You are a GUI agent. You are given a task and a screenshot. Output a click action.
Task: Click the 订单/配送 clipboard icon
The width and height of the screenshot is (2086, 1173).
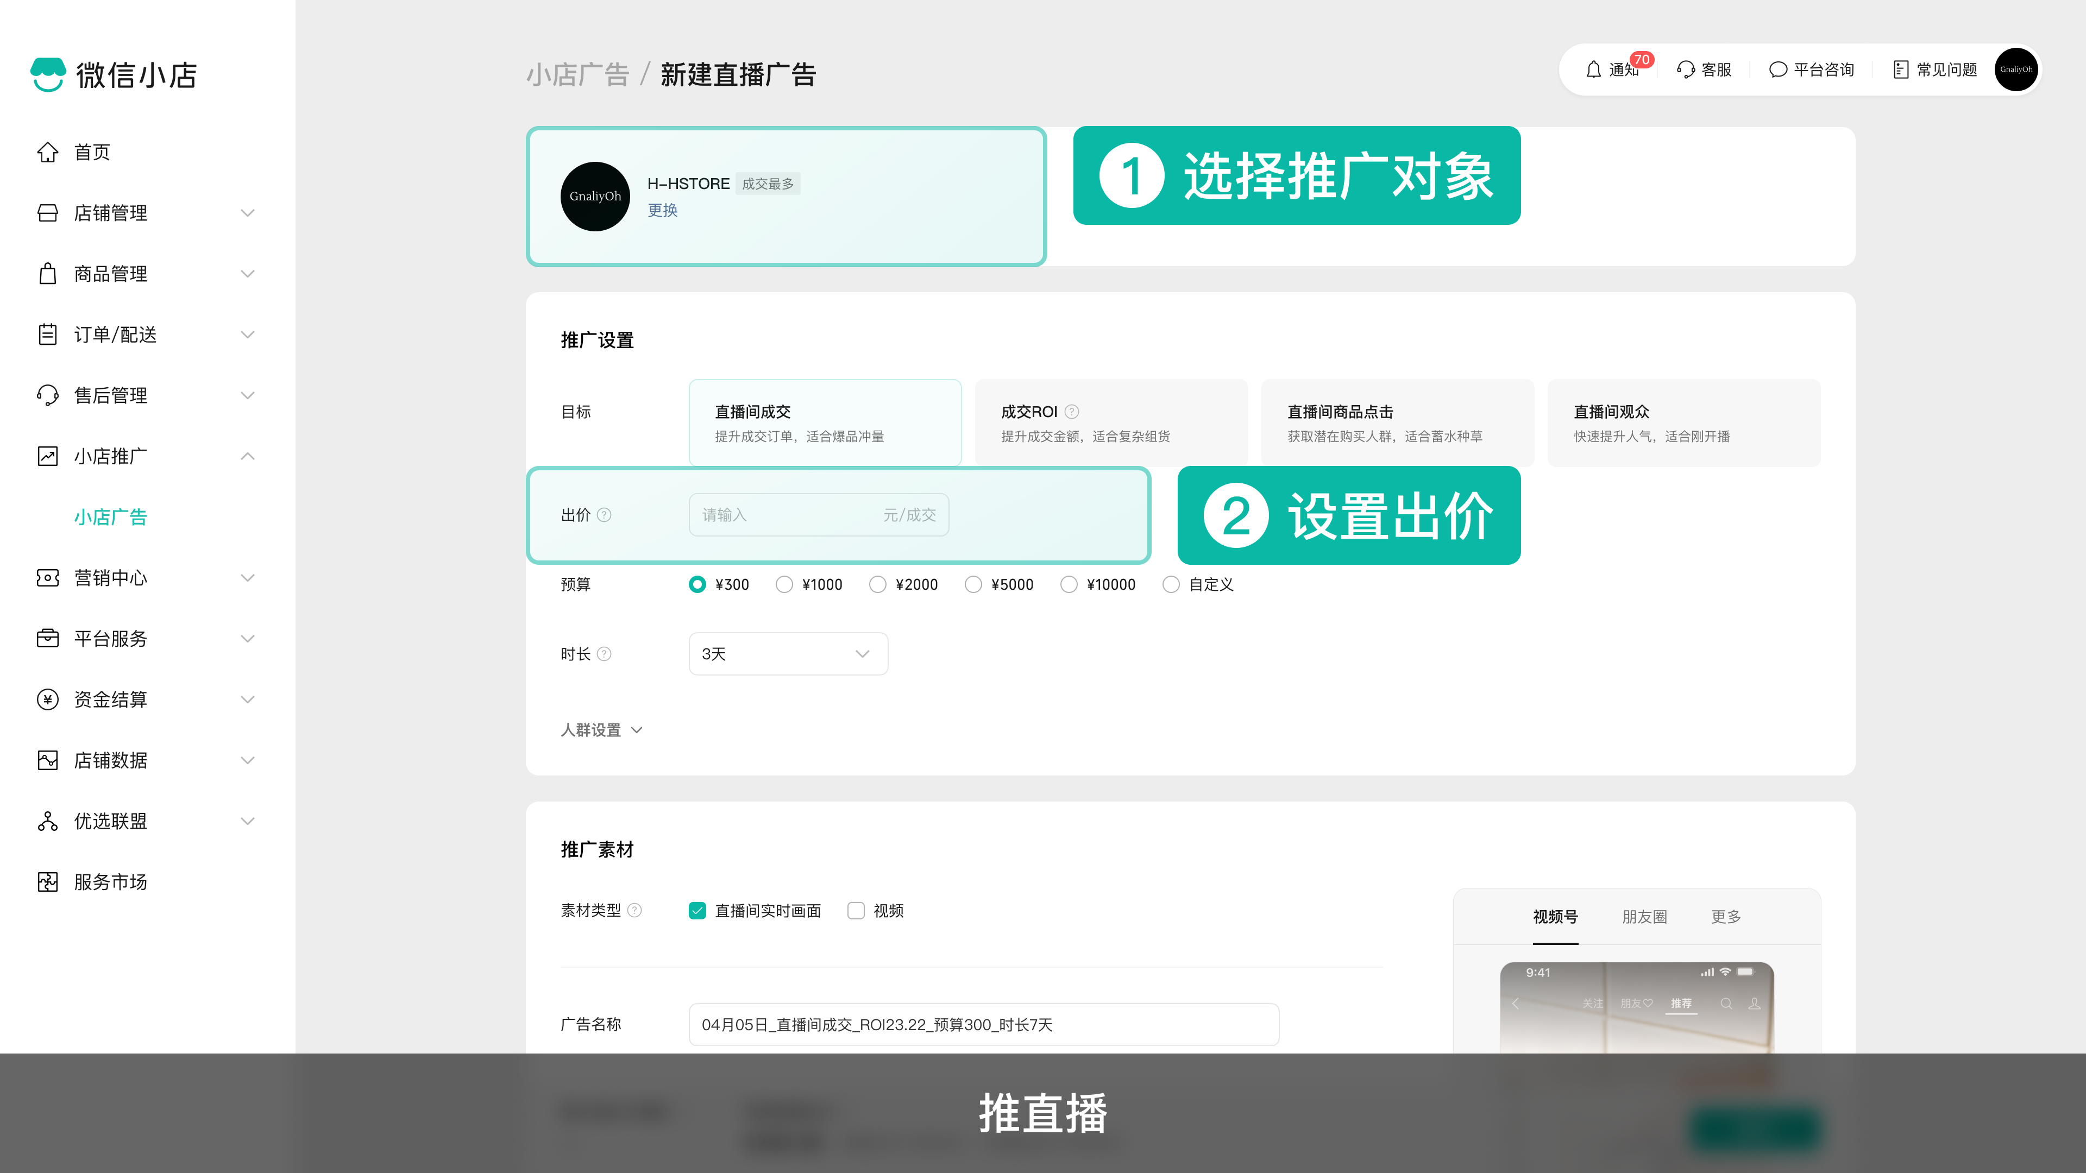click(47, 335)
